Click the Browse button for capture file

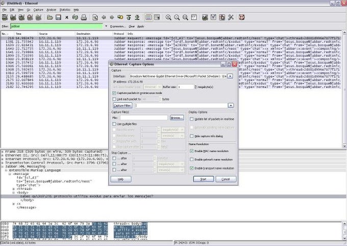[x=177, y=118]
